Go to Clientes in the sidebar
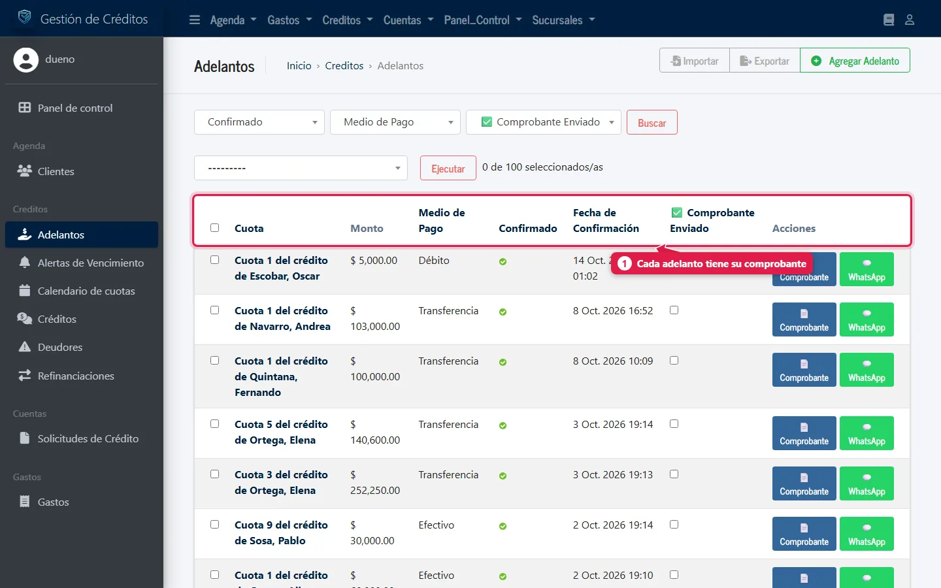The height and width of the screenshot is (588, 941). (x=82, y=171)
